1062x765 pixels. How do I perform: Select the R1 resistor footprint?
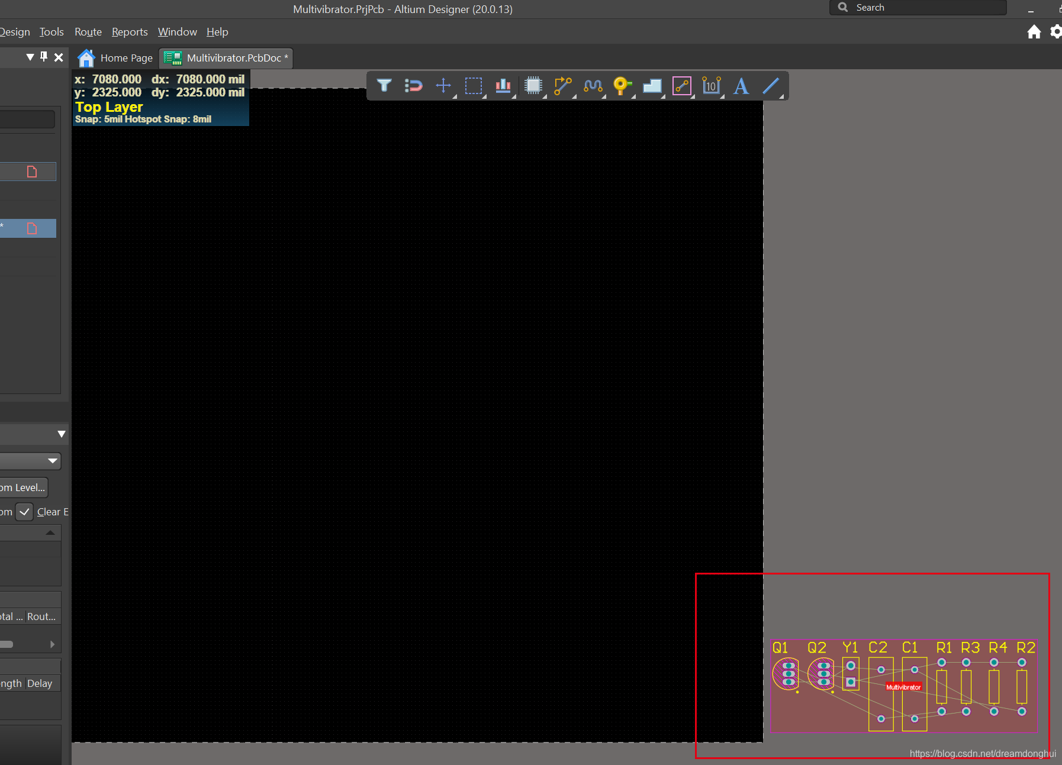click(942, 687)
